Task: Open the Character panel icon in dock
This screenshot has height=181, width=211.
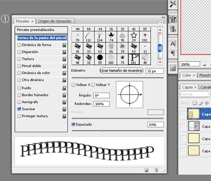Action: [173, 44]
